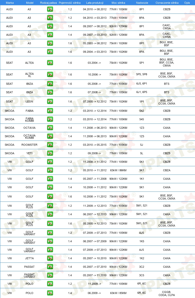The image size is (195, 298).
Task: Click the body code '1Z5'
Action: (142, 136)
